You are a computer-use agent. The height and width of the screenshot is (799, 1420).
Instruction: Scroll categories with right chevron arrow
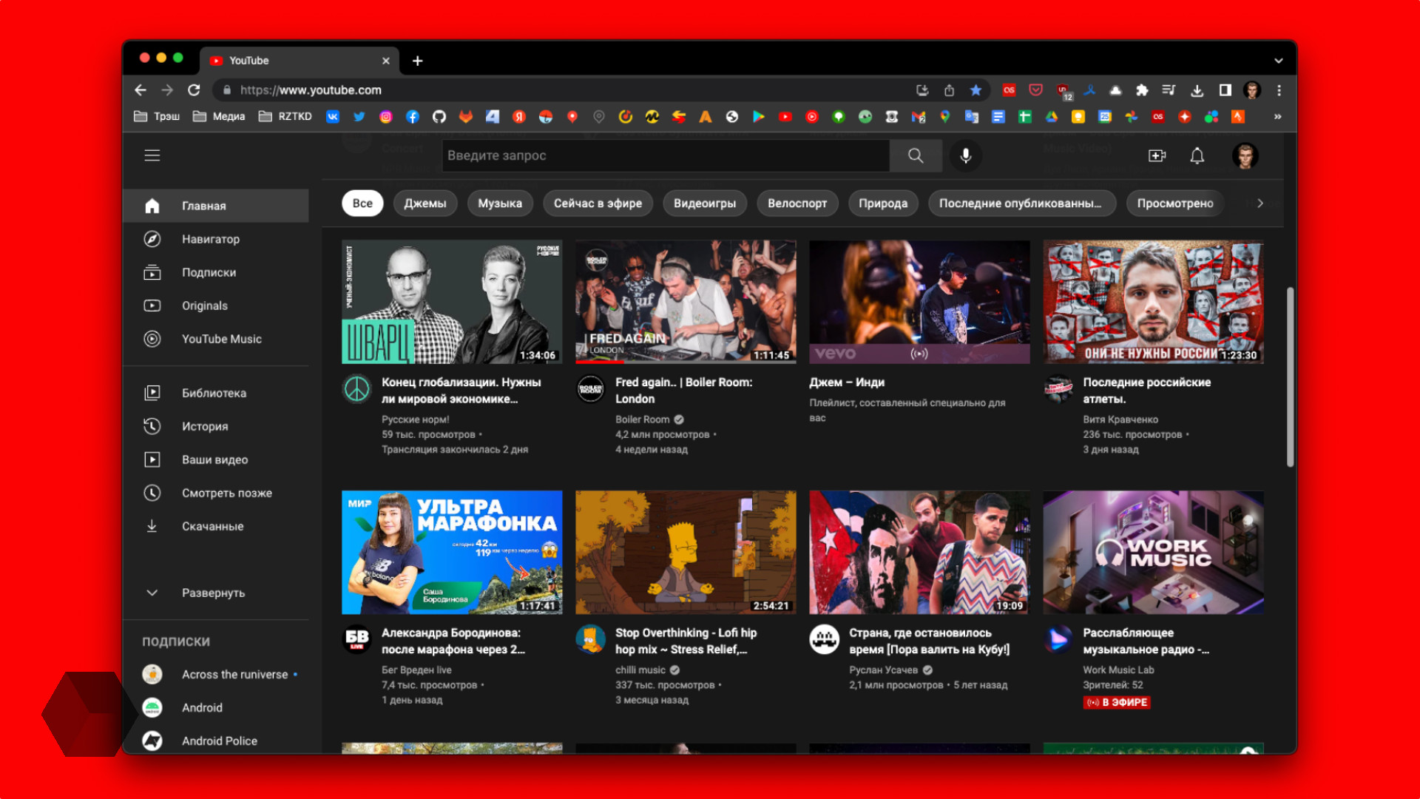point(1260,202)
